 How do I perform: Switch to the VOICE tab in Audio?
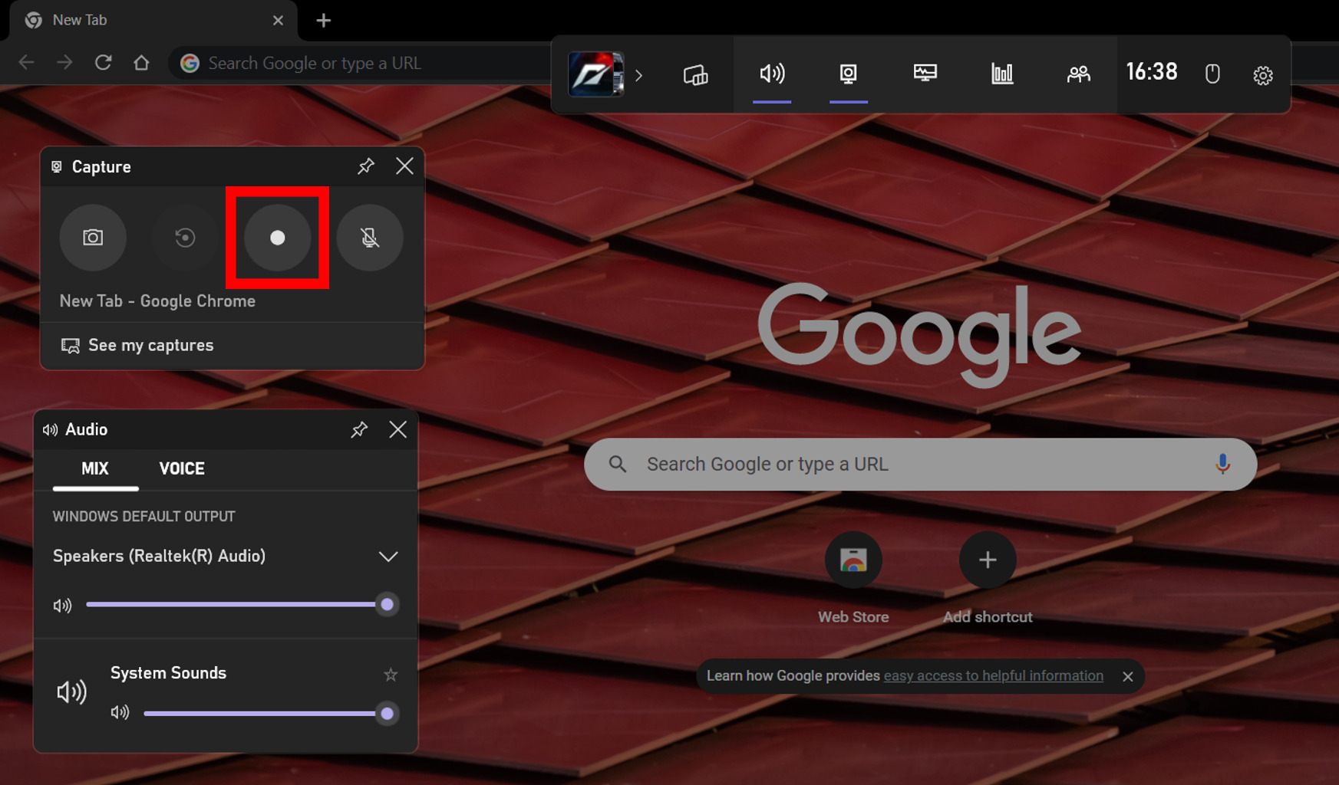[x=181, y=468]
